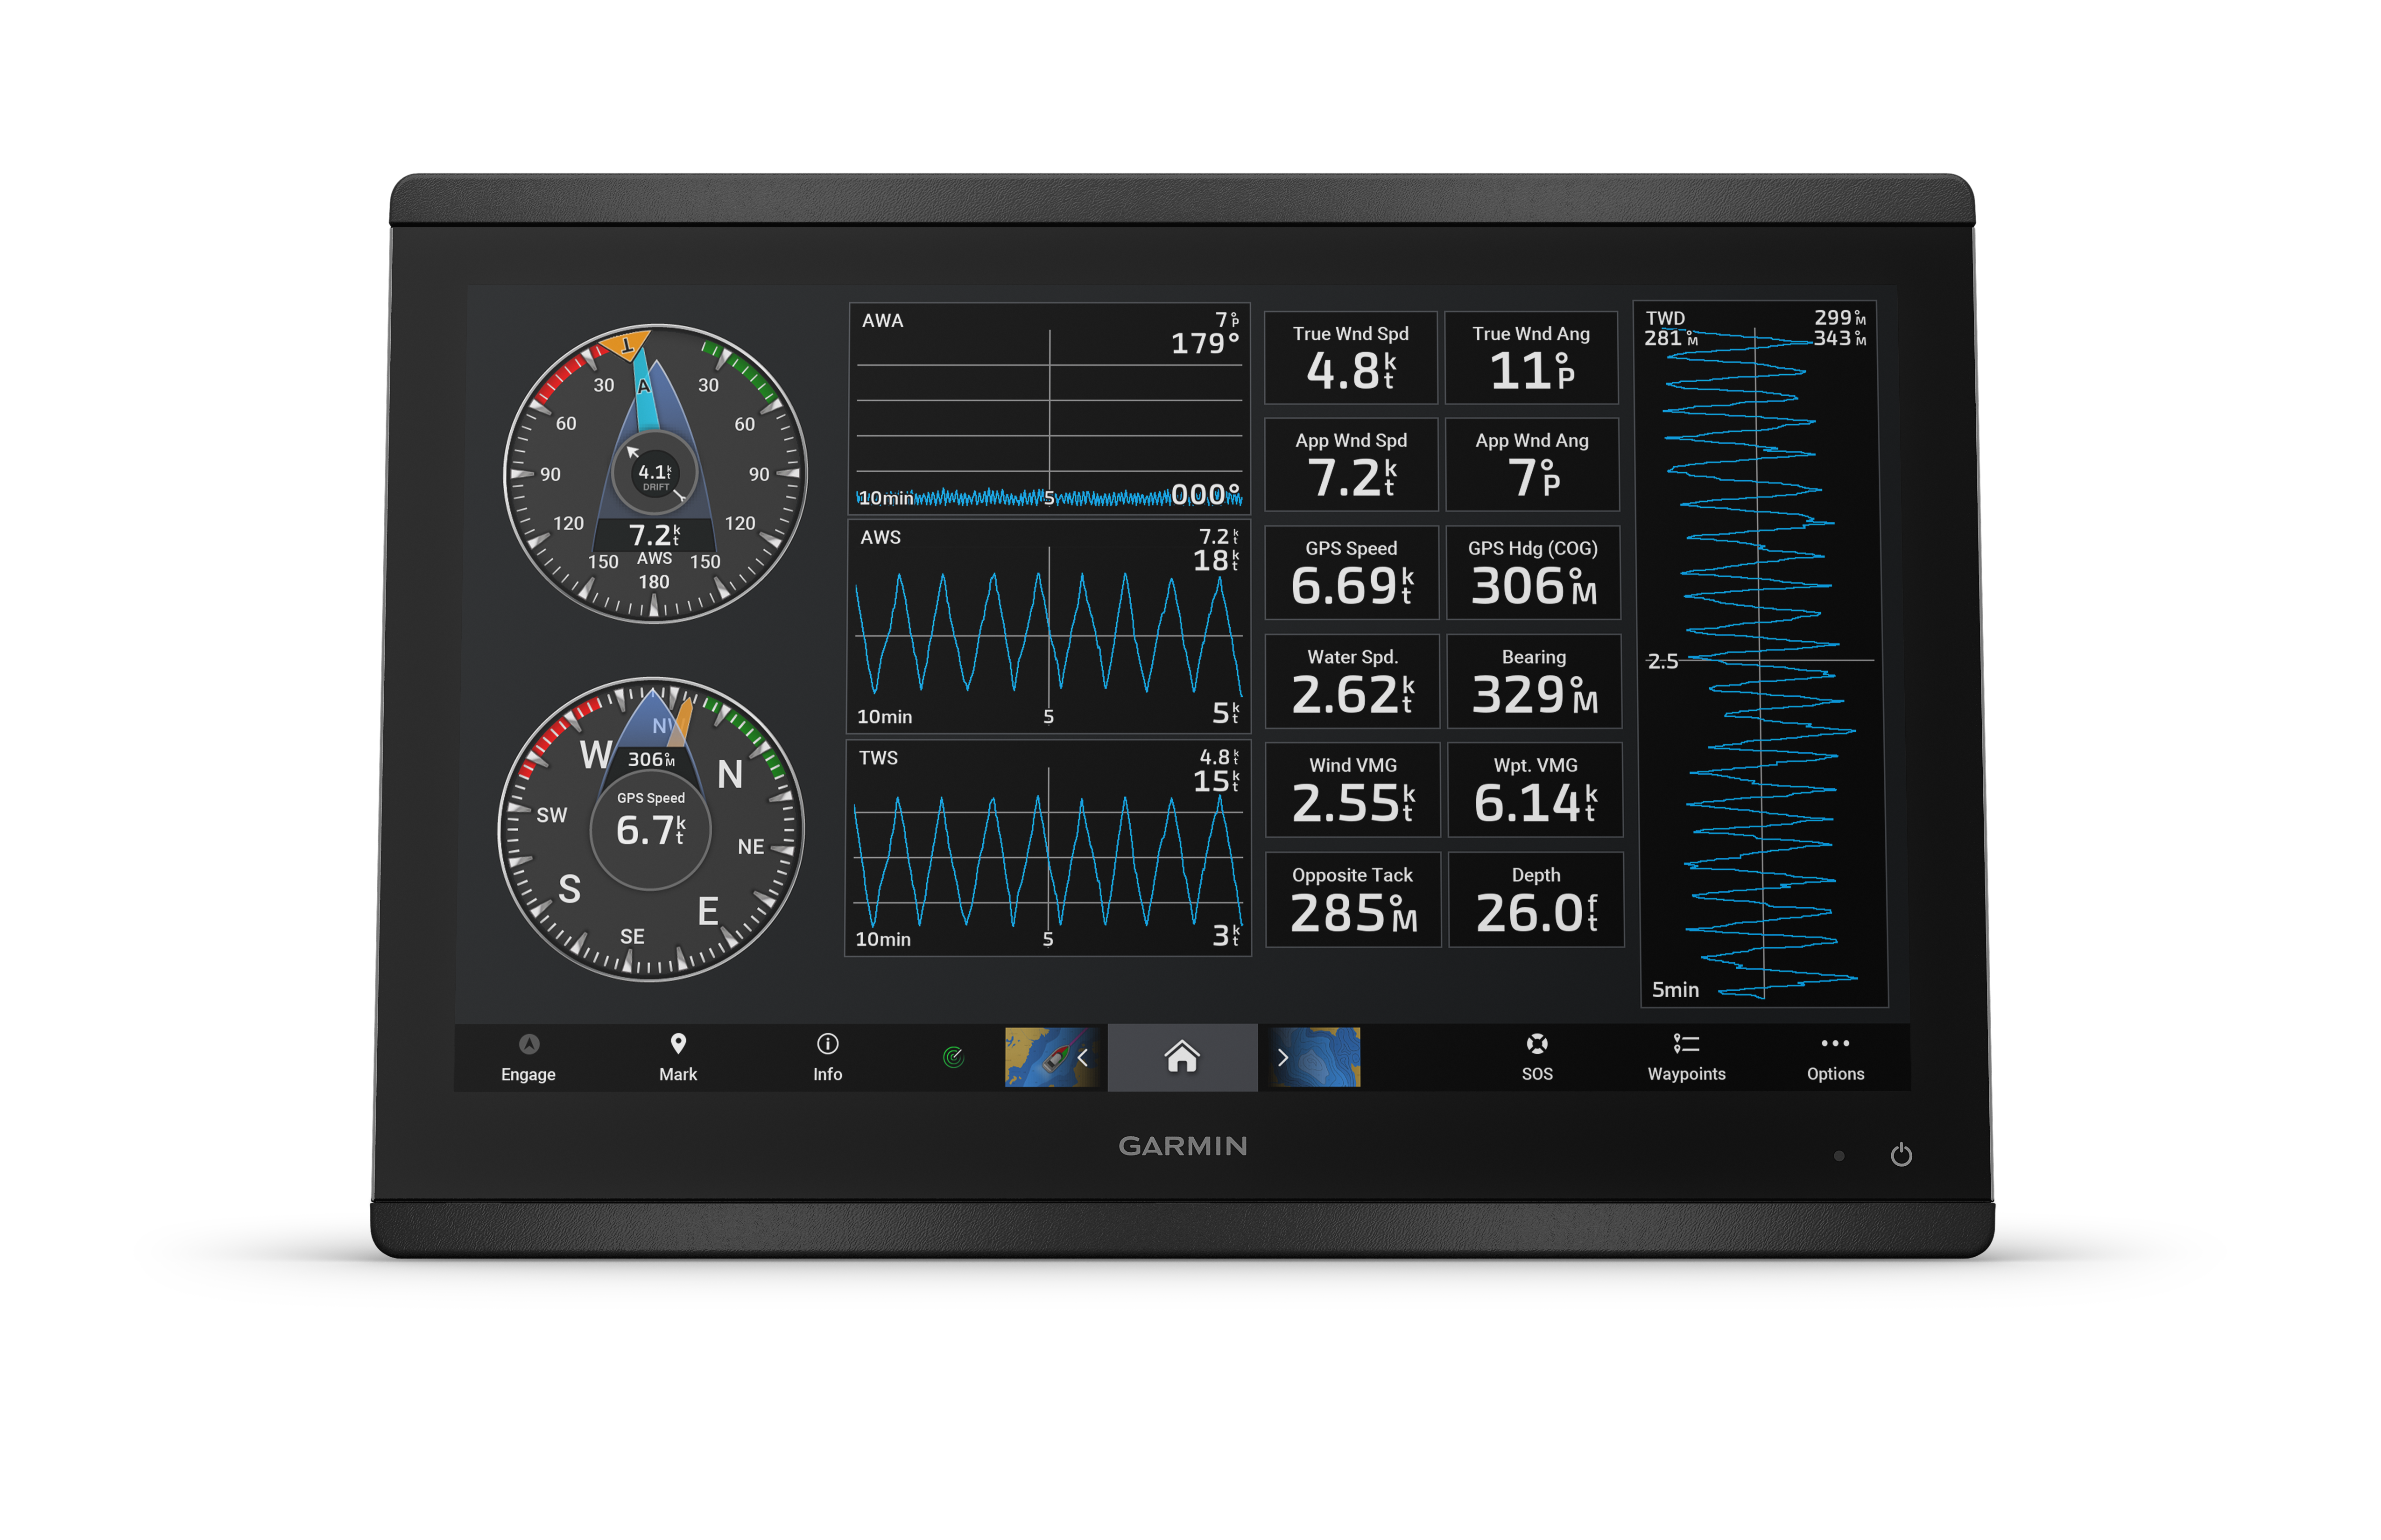Tap the 5min label on TWD graph
Viewport: 2381px width, 1540px height.
pyautogui.click(x=1676, y=990)
